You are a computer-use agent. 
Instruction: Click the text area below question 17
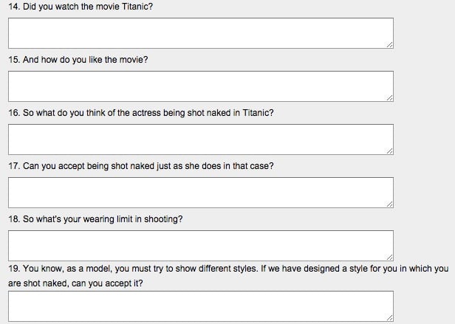[x=201, y=193]
